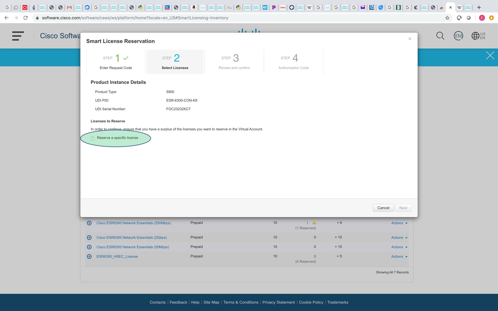Open the Contacts footer link
This screenshot has width=498, height=311.
(x=157, y=302)
